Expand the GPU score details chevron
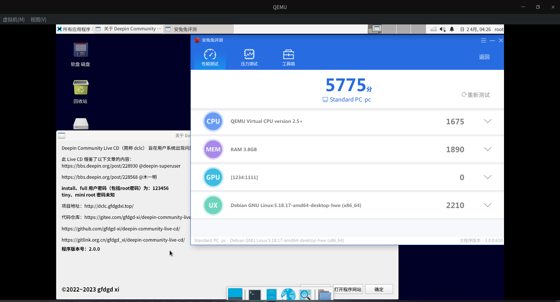 (488, 177)
